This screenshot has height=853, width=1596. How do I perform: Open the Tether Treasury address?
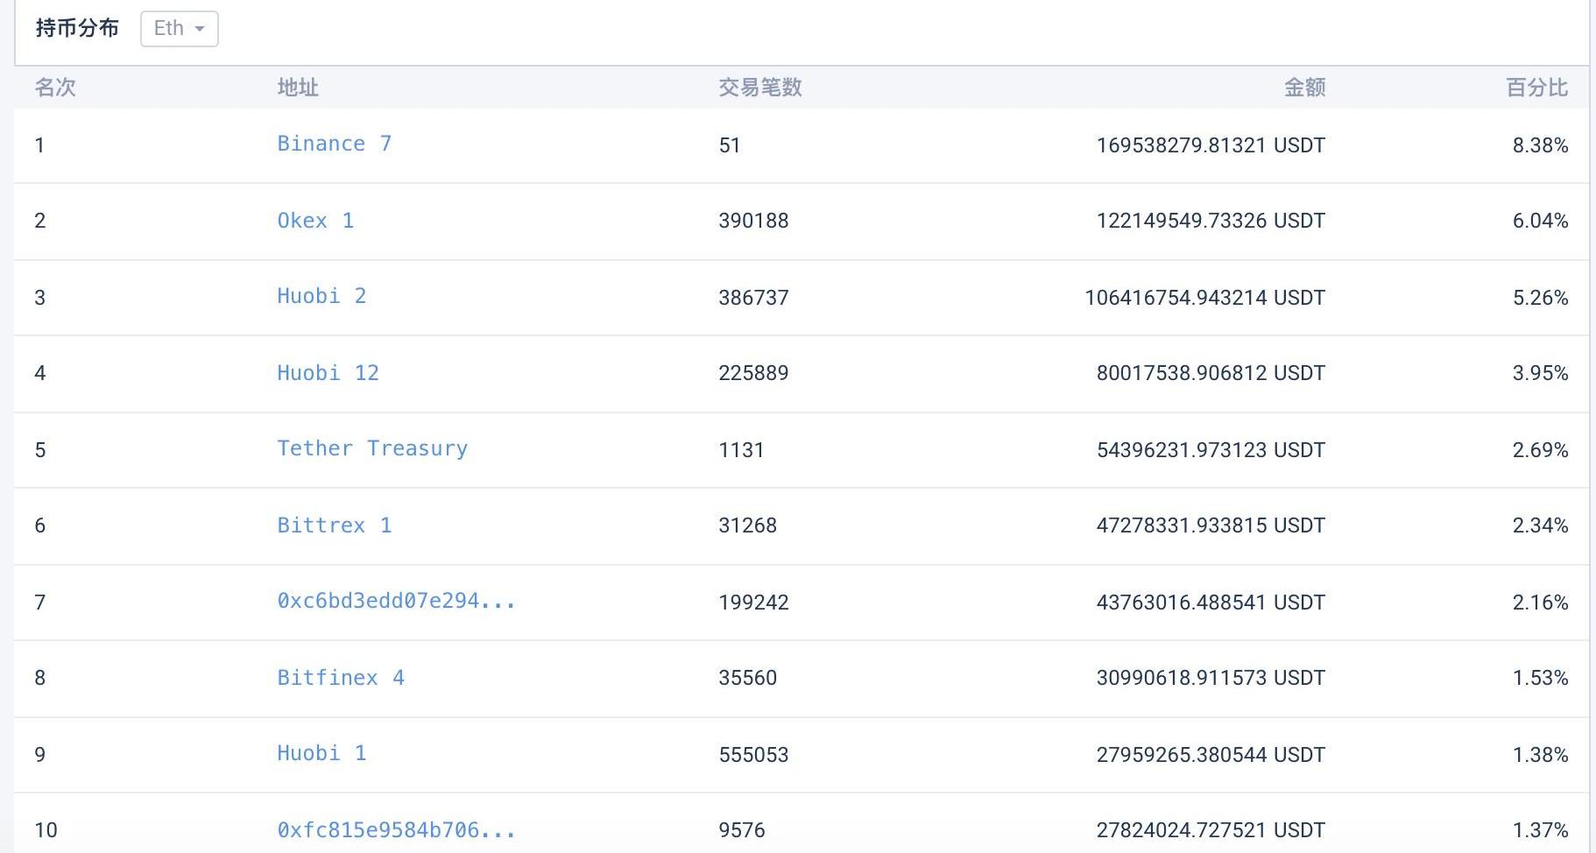pyautogui.click(x=372, y=448)
